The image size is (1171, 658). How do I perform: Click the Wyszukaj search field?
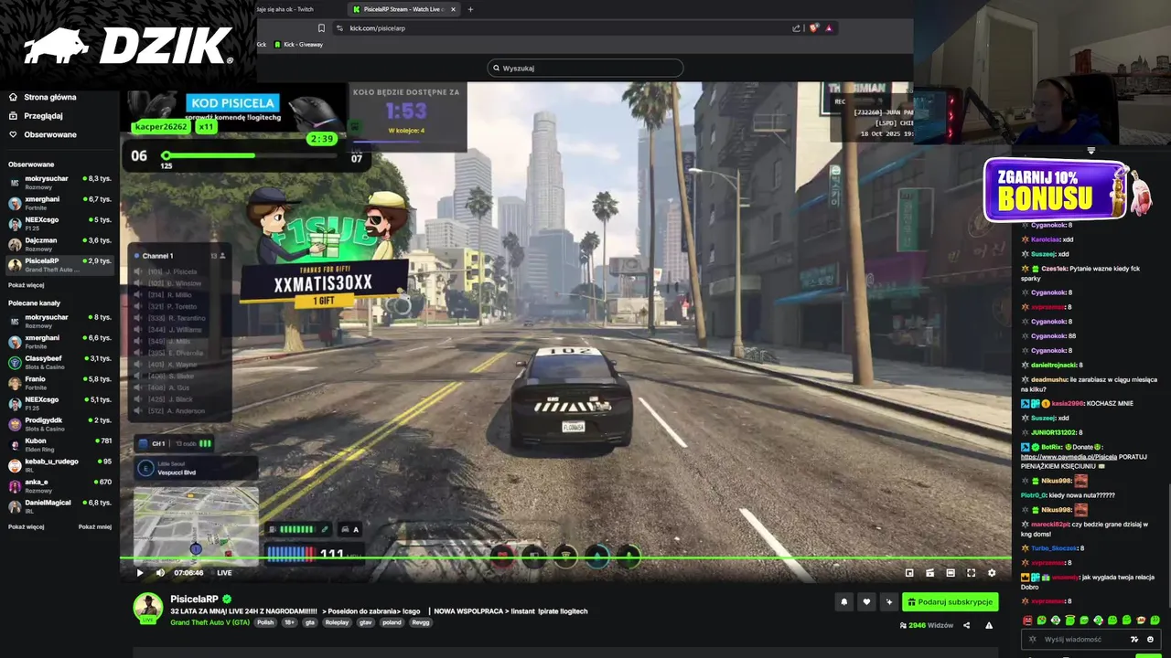[x=585, y=68]
